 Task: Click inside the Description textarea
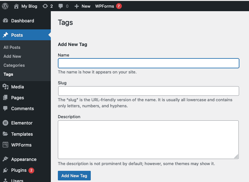pyautogui.click(x=148, y=140)
